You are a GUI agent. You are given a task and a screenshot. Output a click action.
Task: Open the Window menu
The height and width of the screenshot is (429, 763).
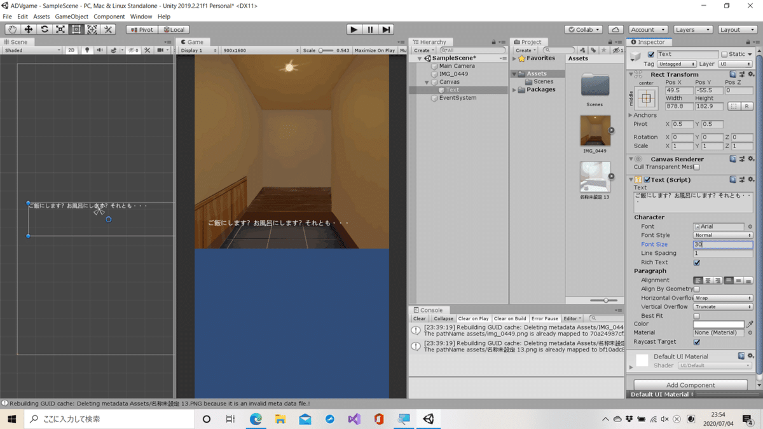[141, 17]
